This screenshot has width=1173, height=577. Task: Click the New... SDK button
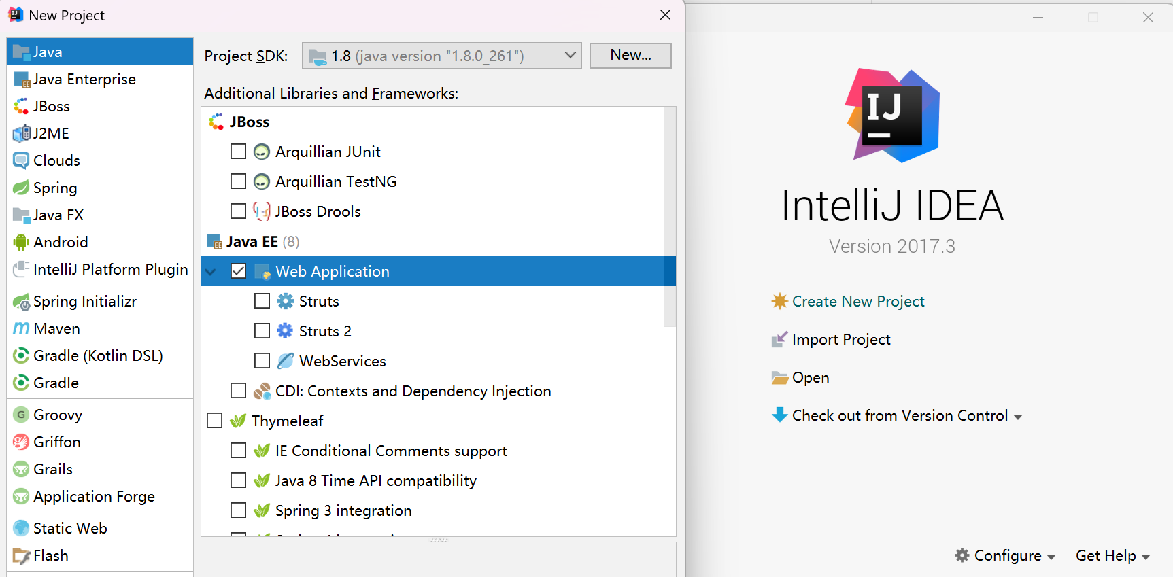tap(630, 56)
